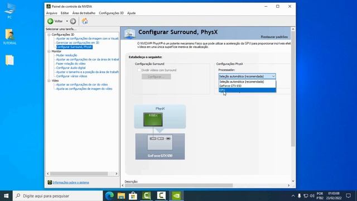This screenshot has width=357, height=201.
Task: Open the Windows Start menu
Action: [6, 196]
